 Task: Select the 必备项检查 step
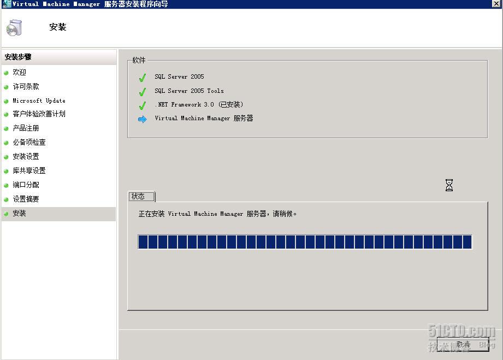[29, 142]
